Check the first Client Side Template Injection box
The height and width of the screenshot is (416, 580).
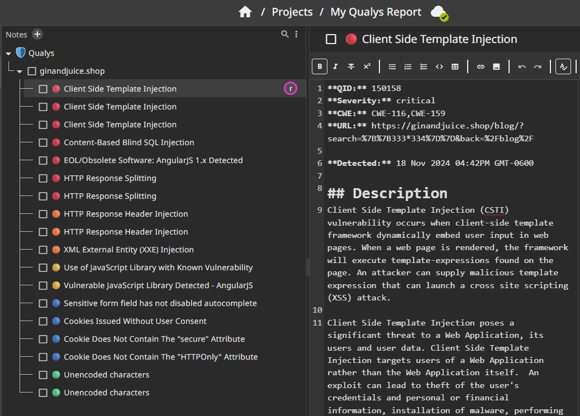point(43,89)
